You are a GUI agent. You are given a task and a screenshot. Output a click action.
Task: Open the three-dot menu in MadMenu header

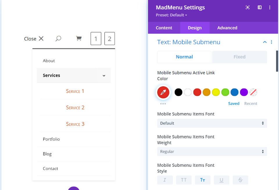270,8
